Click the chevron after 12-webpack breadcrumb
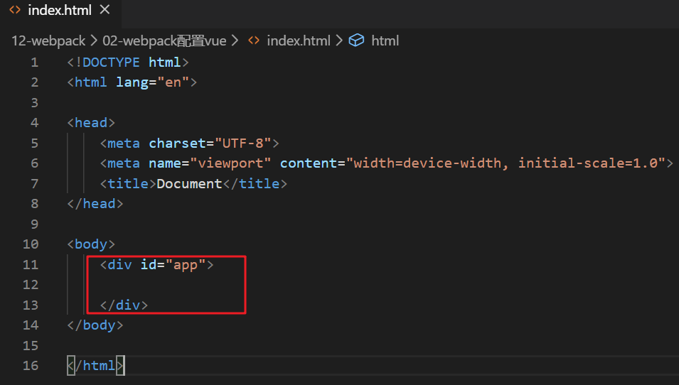The height and width of the screenshot is (385, 679). [94, 40]
